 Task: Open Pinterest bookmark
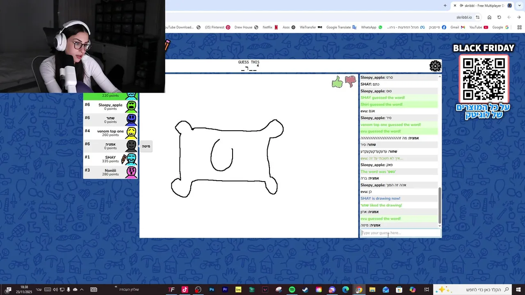click(217, 27)
